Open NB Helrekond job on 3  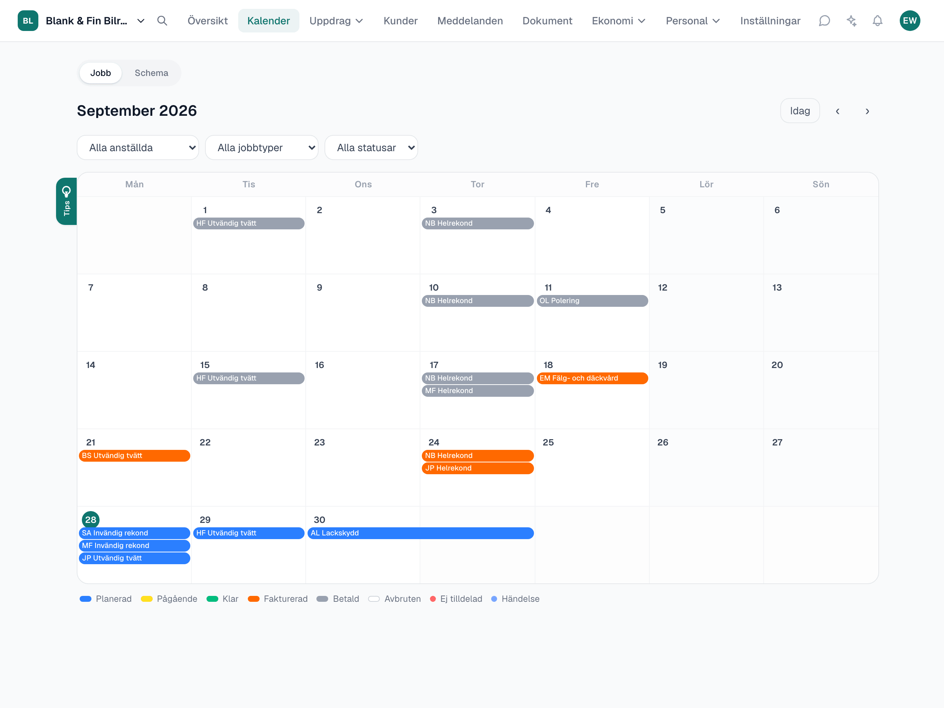coord(478,223)
